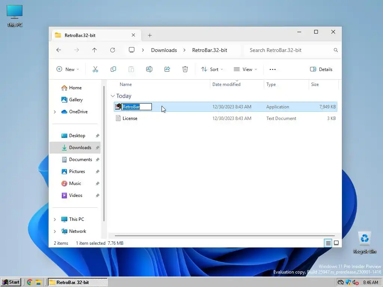
Task: Expand Network in navigation pane
Action: tap(55, 231)
